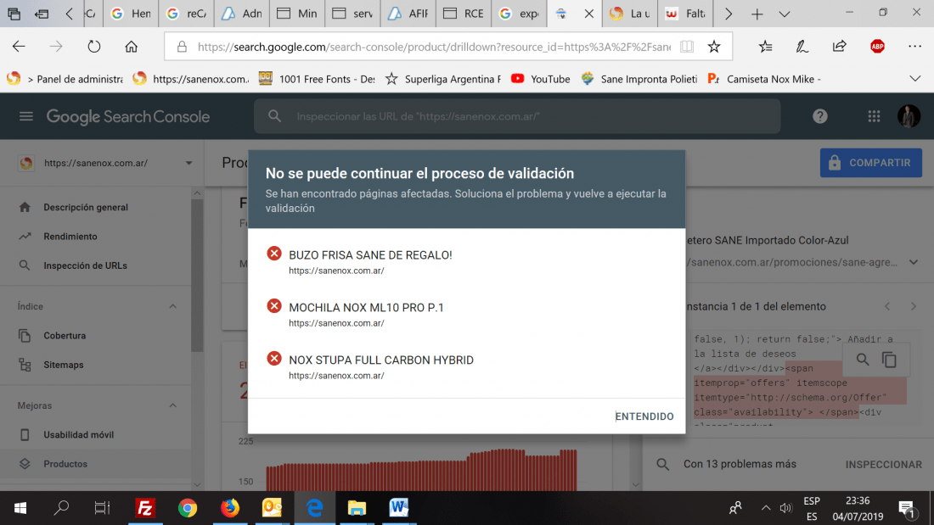934x525 pixels.
Task: Click the sidebar scrollbar
Action: [197, 275]
